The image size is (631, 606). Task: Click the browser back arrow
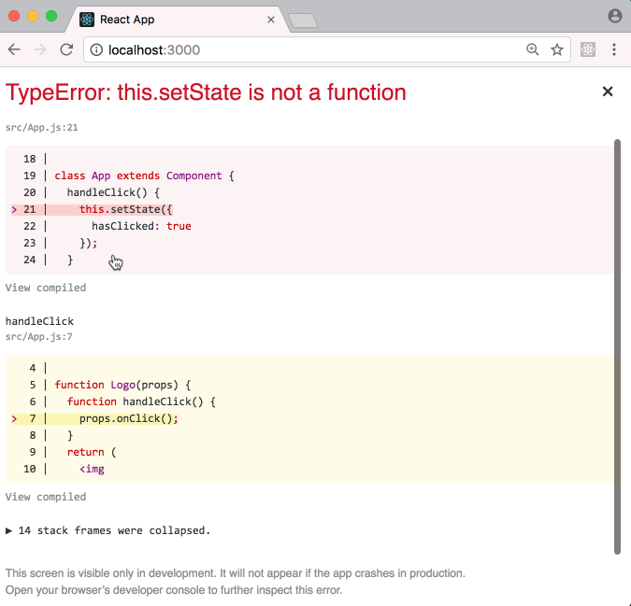click(x=14, y=49)
